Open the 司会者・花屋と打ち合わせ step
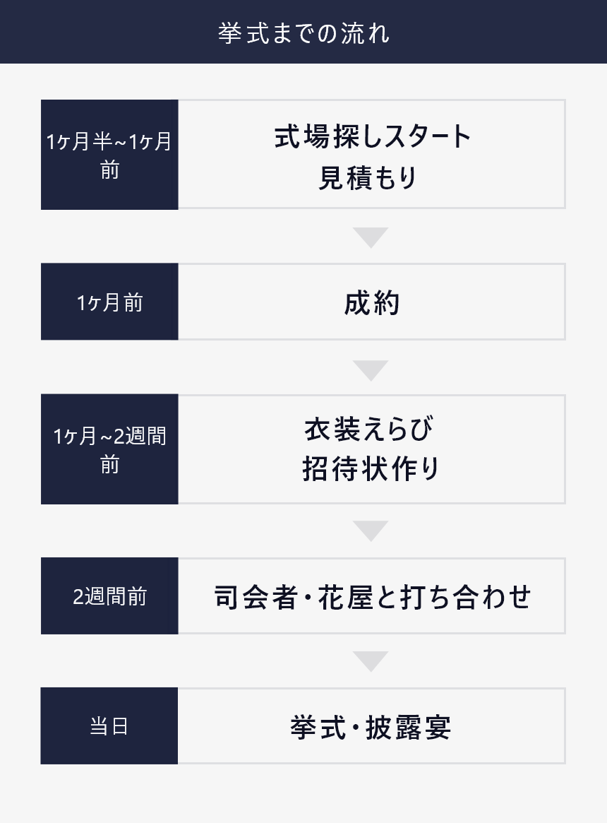The width and height of the screenshot is (607, 823). [x=371, y=596]
